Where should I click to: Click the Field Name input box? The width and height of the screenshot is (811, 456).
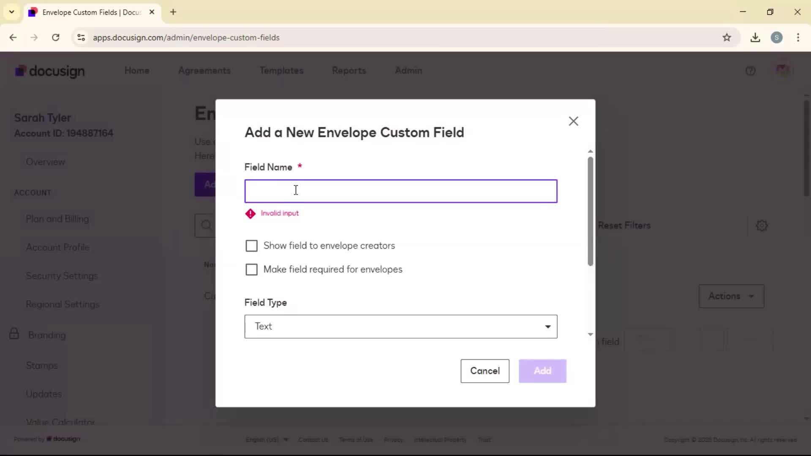click(x=401, y=191)
